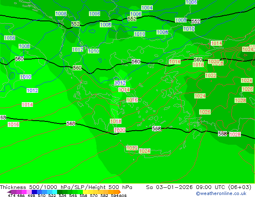The width and height of the screenshot is (255, 197).
Task: Click the 568 label next to 1028
Action: 222,133
